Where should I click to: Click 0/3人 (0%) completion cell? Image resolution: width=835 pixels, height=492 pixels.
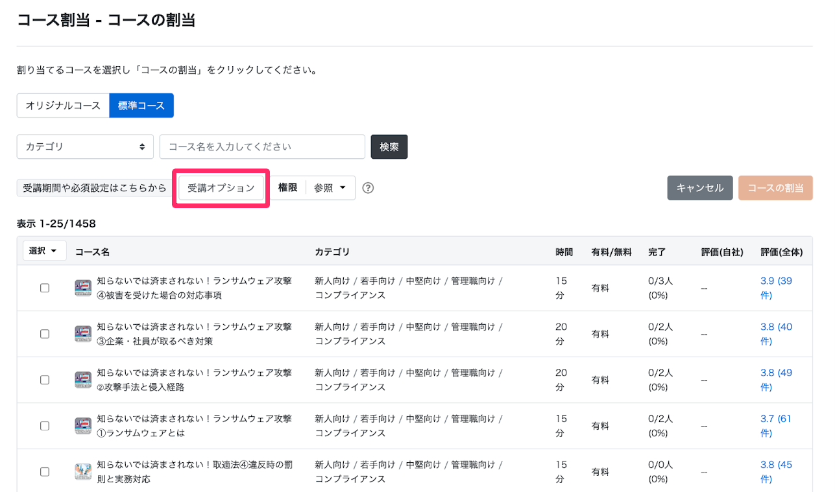pyautogui.click(x=660, y=288)
